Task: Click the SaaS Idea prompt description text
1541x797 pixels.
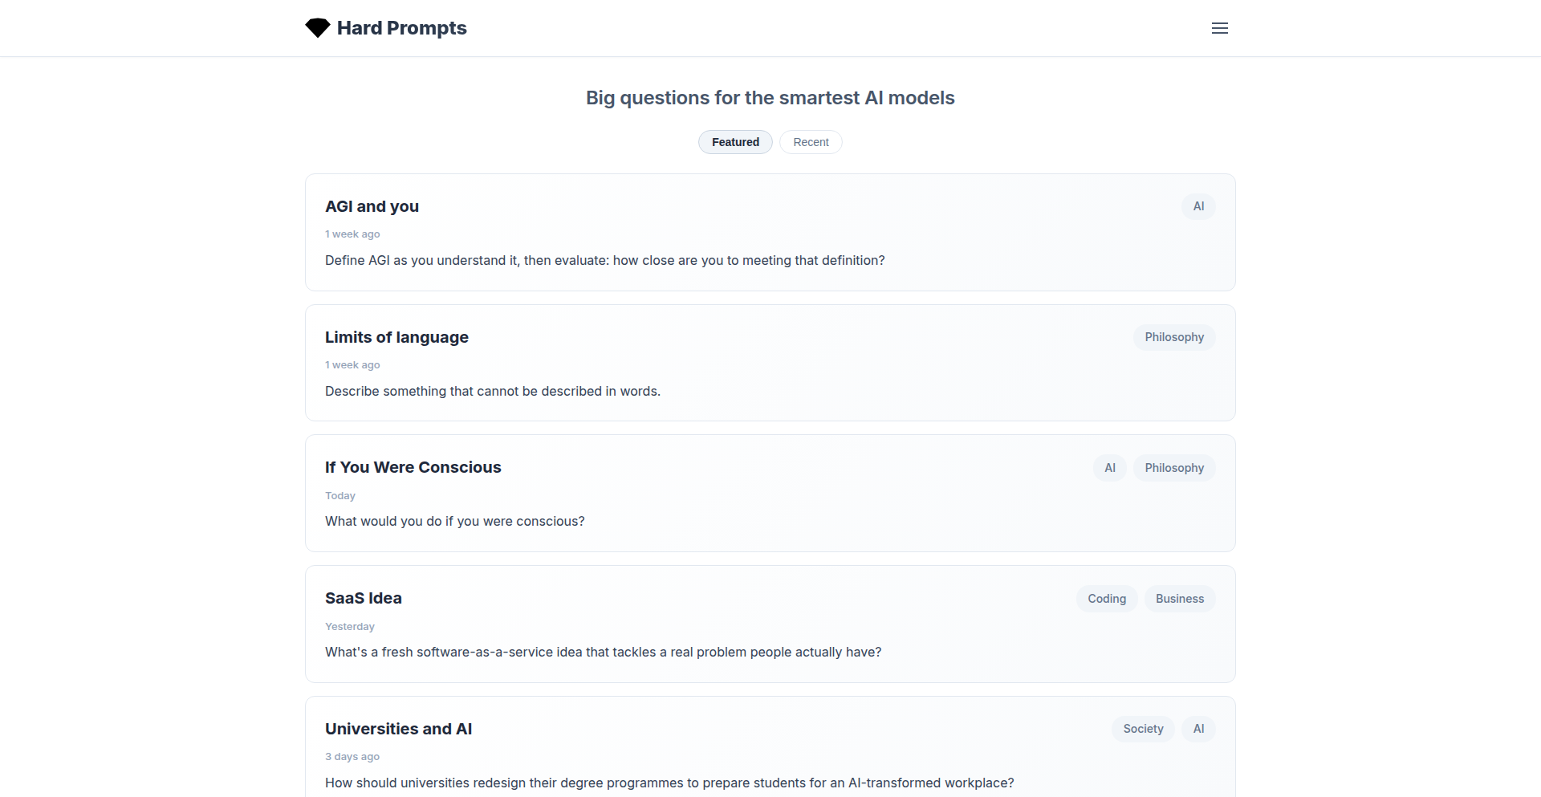Action: point(603,652)
